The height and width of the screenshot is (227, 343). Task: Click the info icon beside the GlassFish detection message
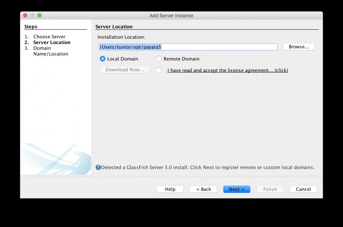[98, 167]
